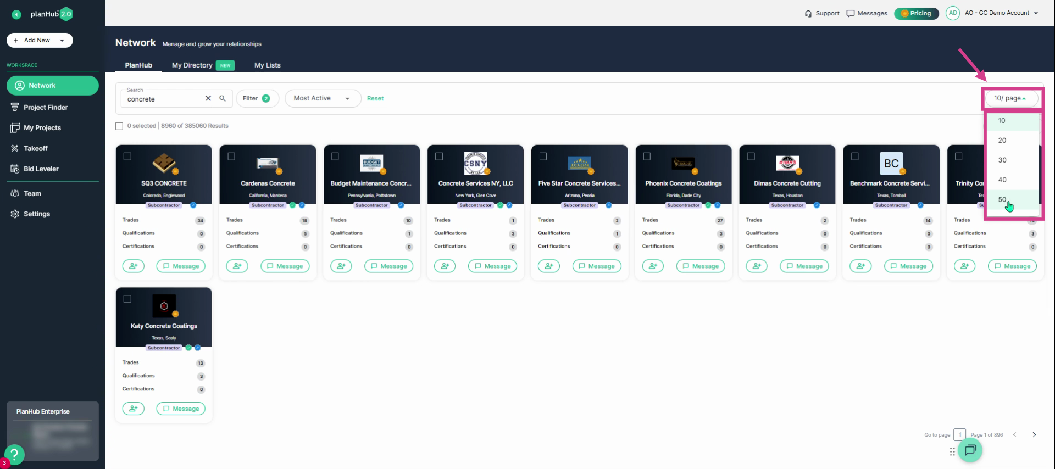The height and width of the screenshot is (469, 1055).
Task: Select the Dimas Concrete Cutting checkbox
Action: point(751,157)
